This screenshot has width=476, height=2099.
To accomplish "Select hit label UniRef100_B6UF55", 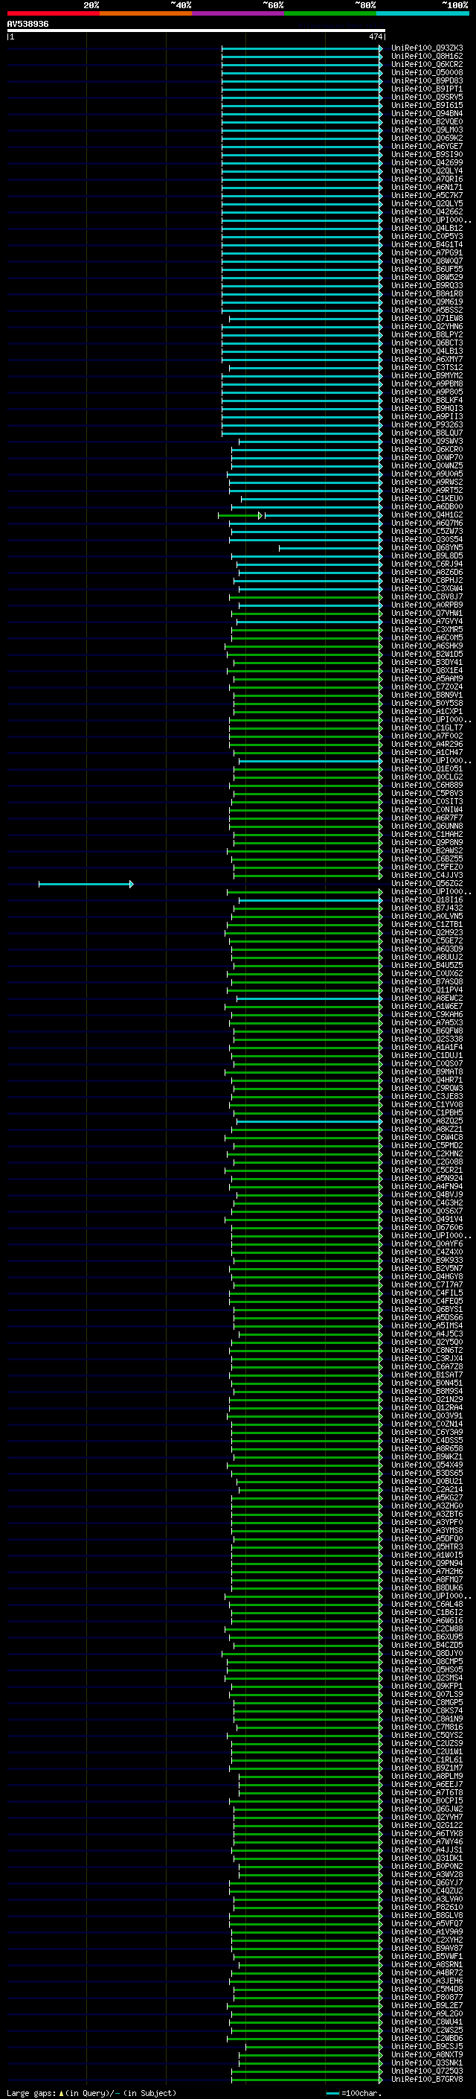I will point(427,269).
